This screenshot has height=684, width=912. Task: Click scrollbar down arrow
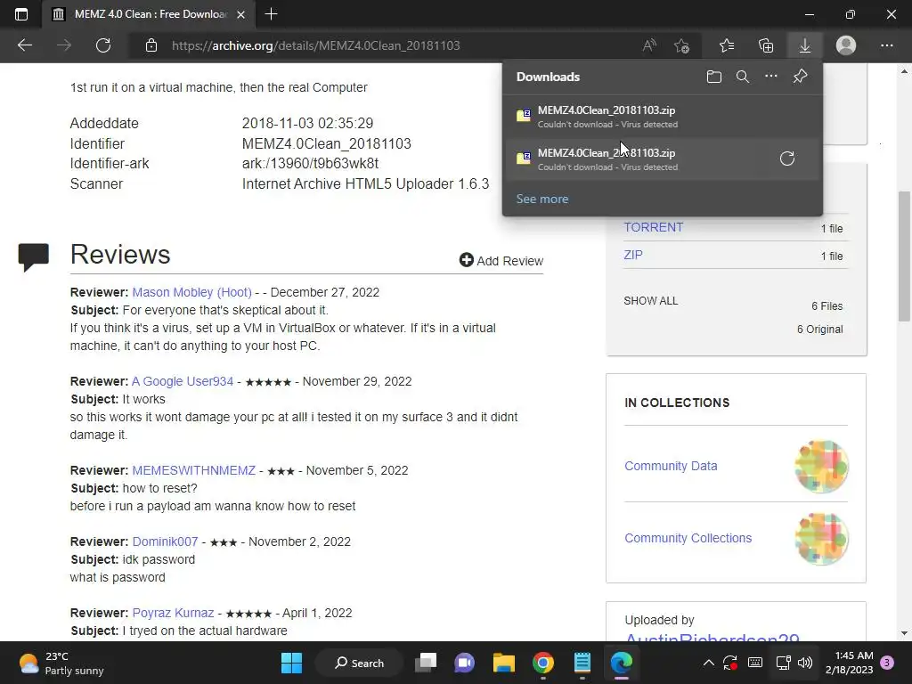click(904, 633)
